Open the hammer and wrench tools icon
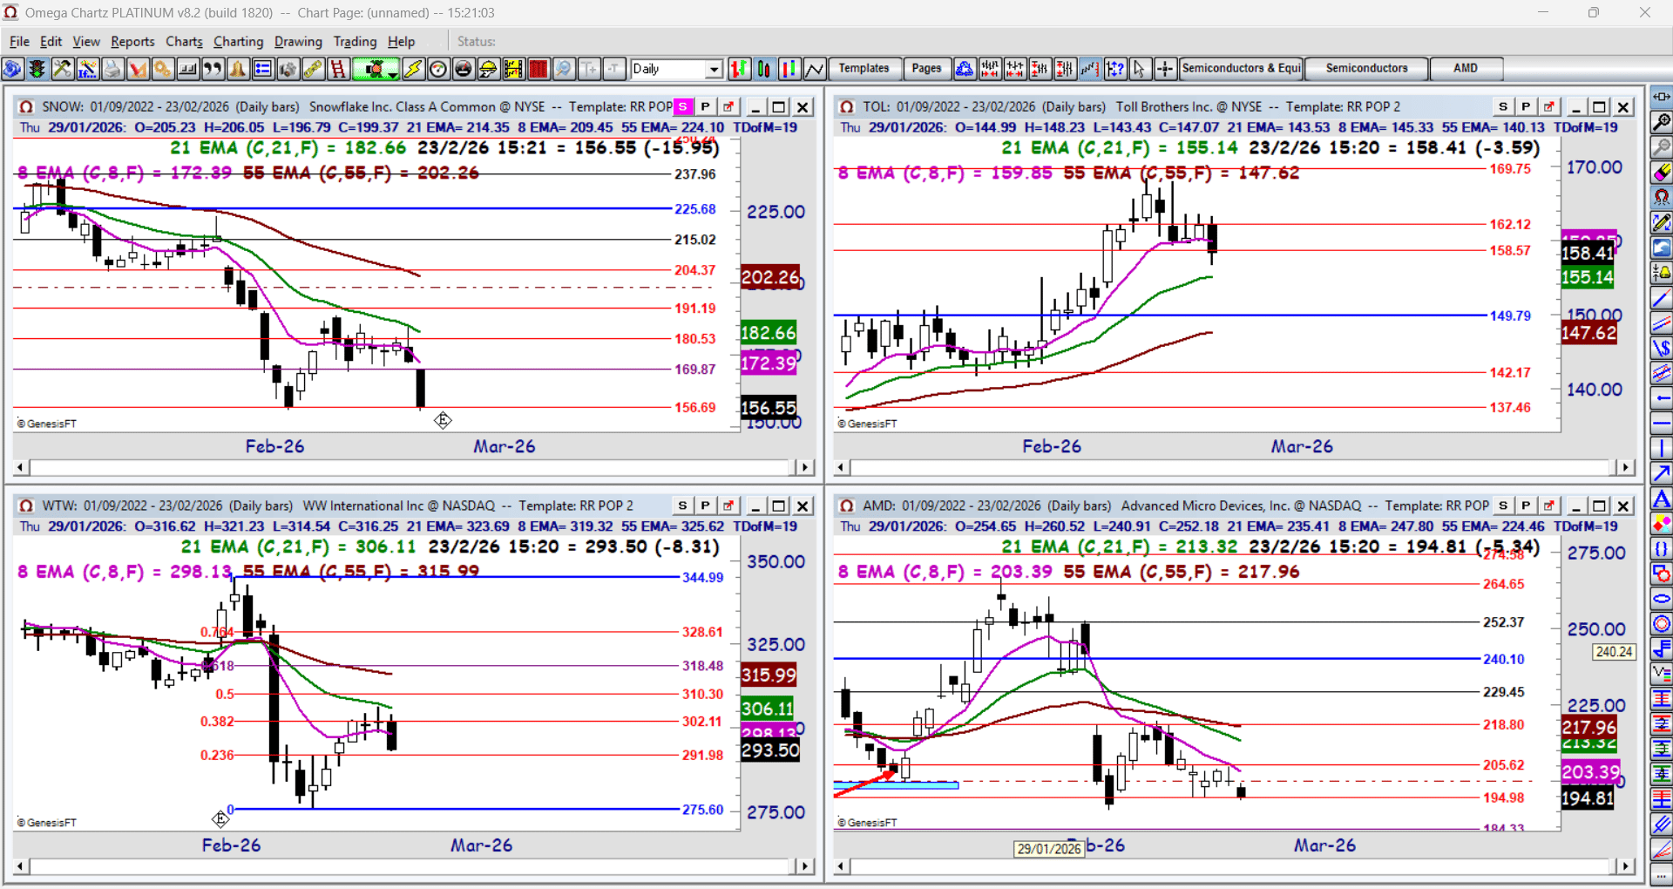1673x889 pixels. click(62, 69)
